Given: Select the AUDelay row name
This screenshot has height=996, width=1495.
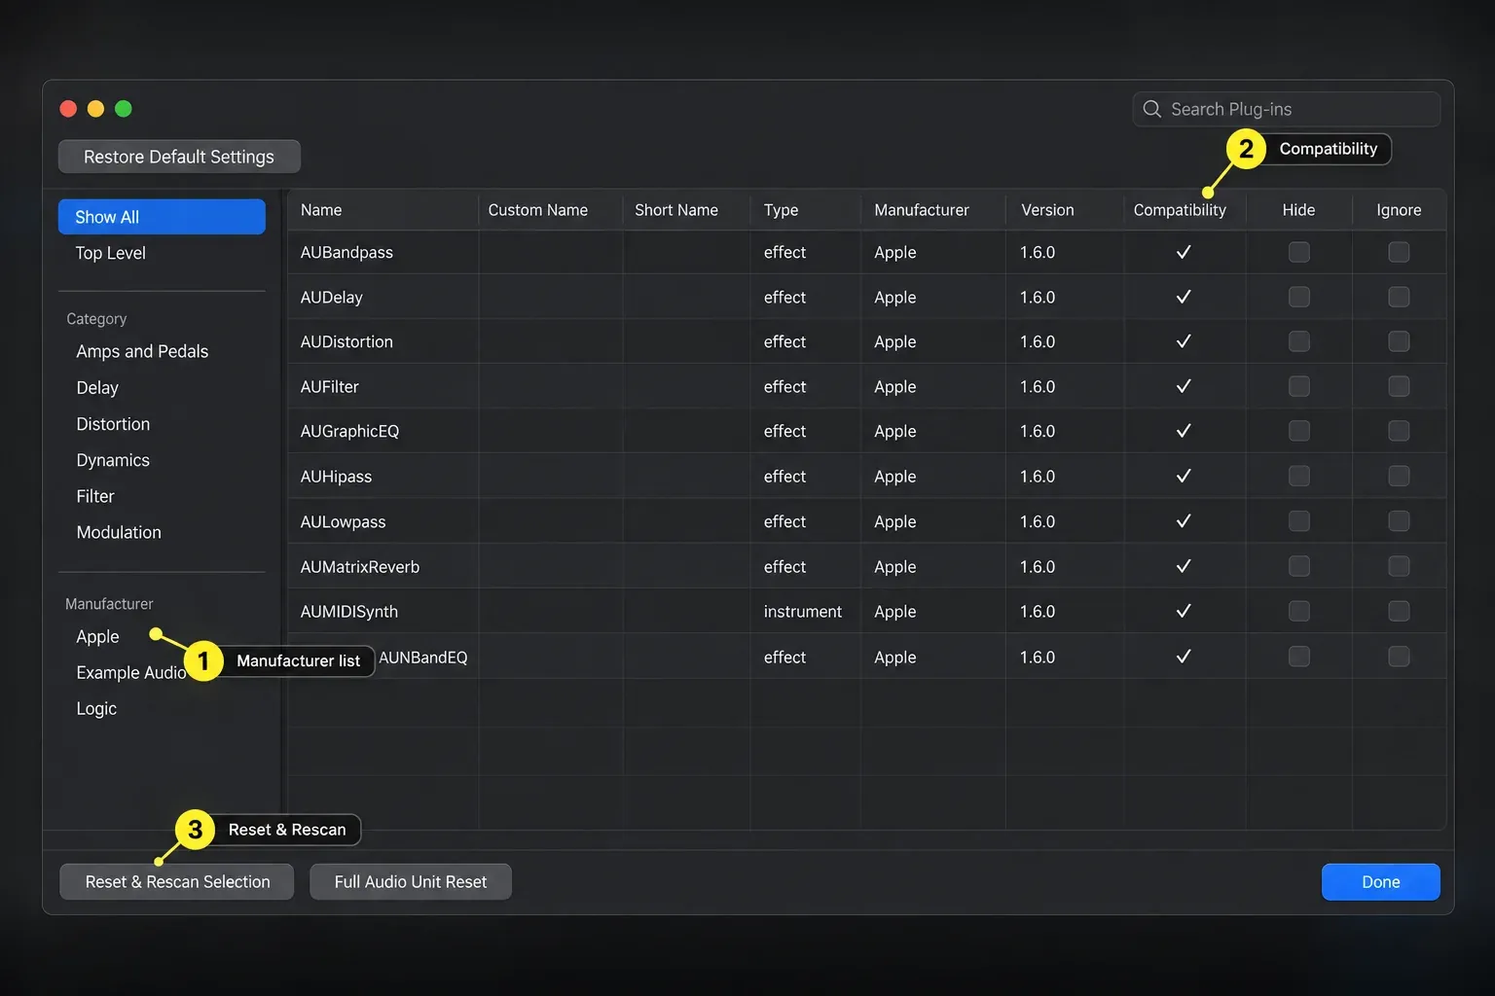Looking at the screenshot, I should pos(331,297).
